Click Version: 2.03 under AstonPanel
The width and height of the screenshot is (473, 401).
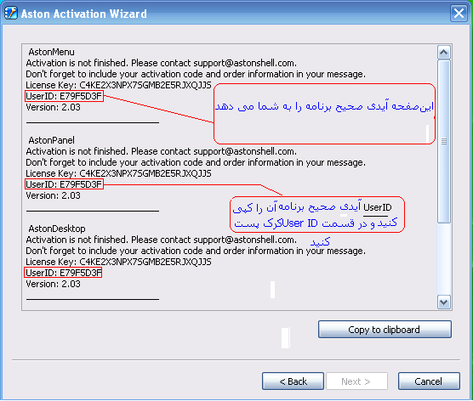(53, 195)
